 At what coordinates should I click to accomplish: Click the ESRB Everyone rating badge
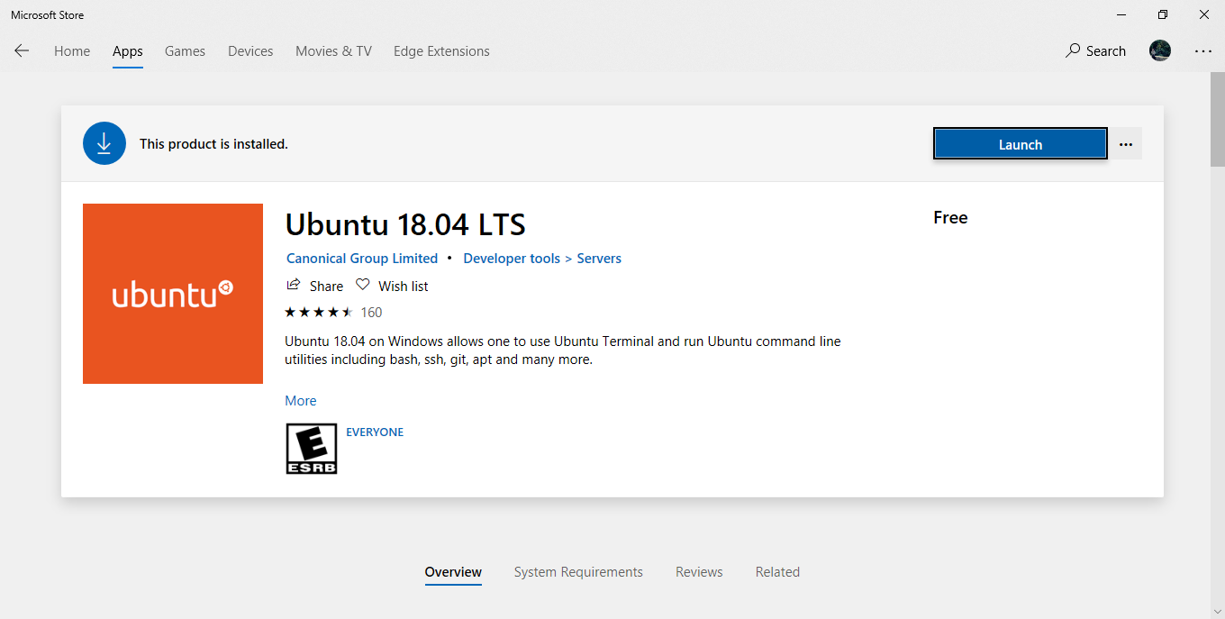312,449
